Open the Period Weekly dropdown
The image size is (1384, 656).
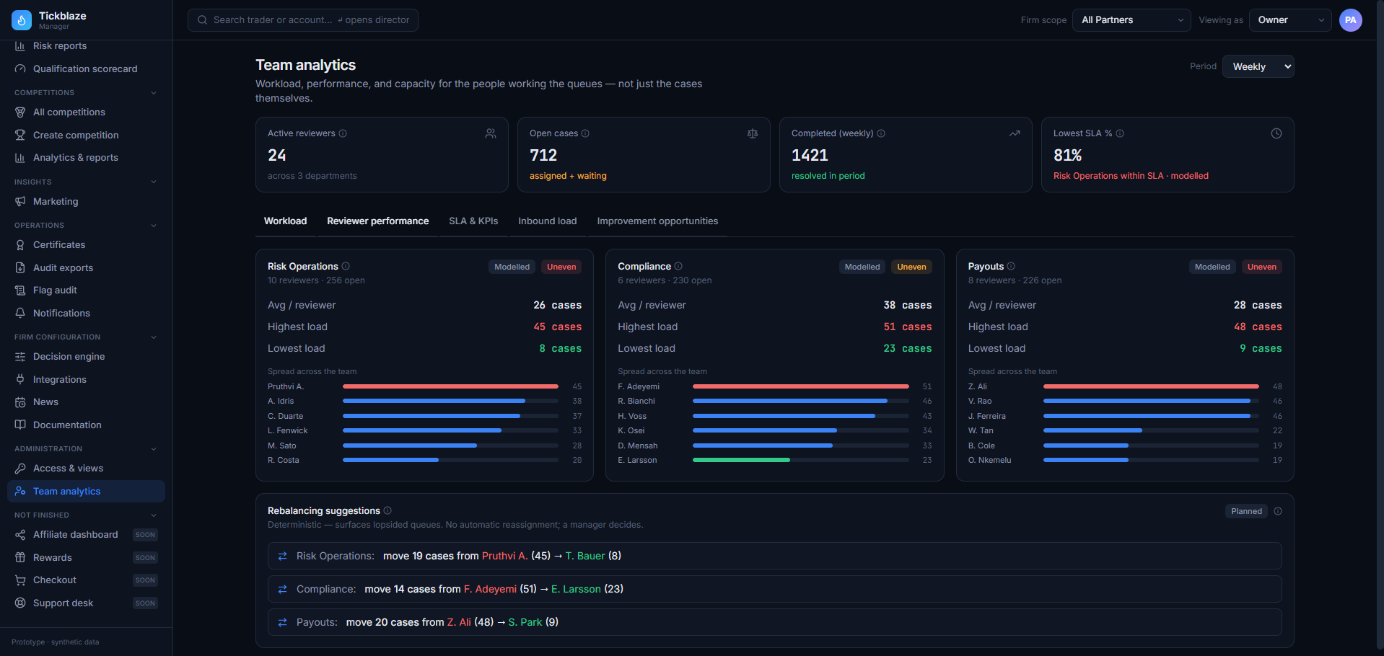(1258, 66)
